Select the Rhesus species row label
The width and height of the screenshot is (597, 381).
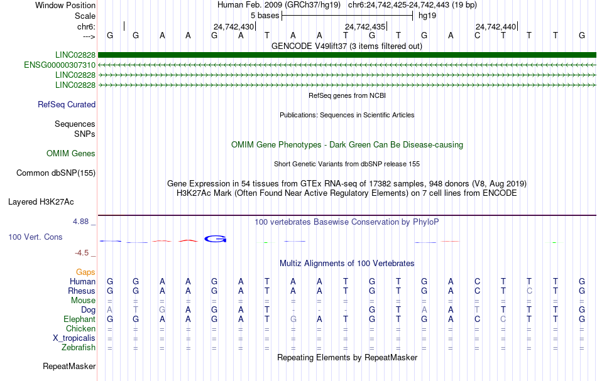point(82,291)
